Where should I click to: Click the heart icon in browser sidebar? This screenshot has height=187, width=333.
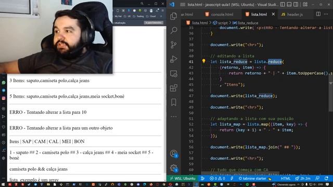point(4,127)
